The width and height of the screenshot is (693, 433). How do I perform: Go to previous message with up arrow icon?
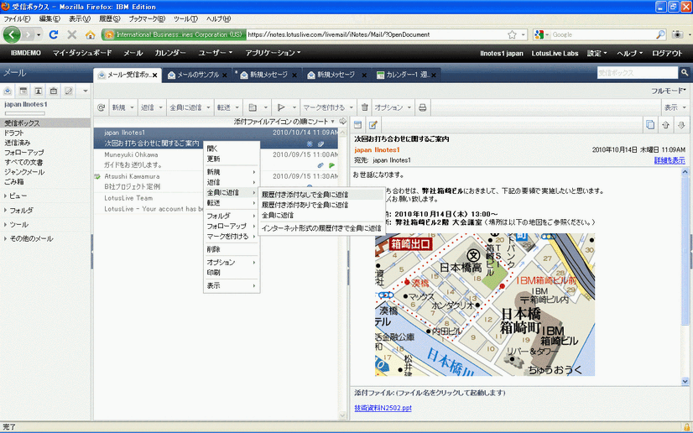665,125
